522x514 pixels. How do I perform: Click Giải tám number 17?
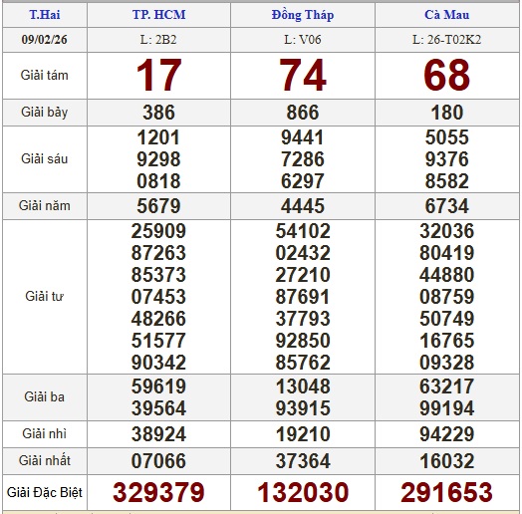click(x=158, y=75)
